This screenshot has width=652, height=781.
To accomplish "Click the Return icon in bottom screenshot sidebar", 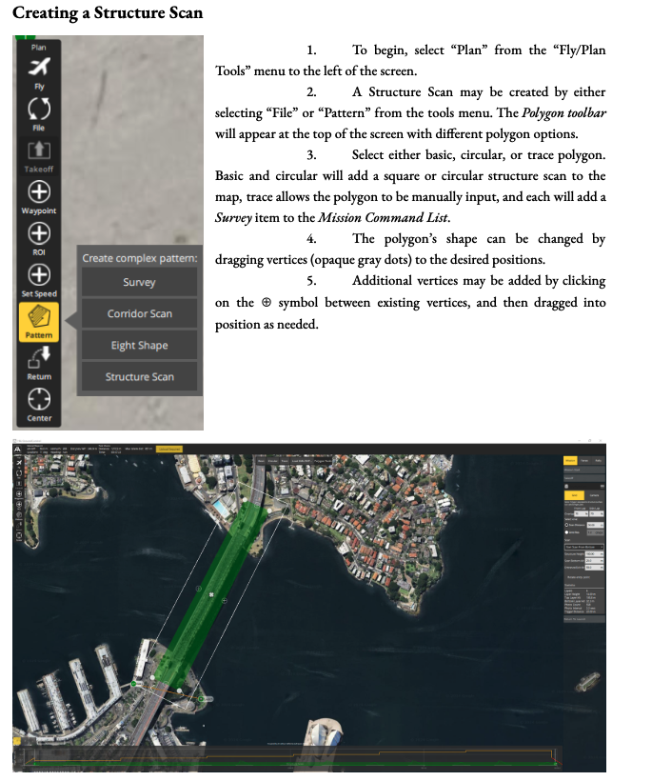I will pyautogui.click(x=19, y=525).
